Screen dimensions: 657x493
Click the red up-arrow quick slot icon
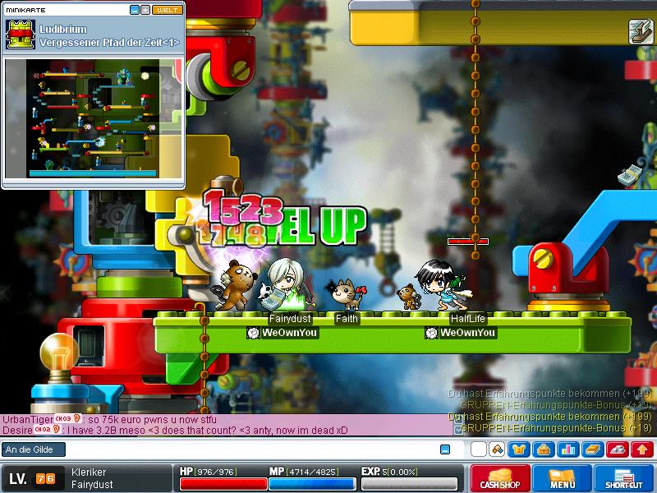[642, 449]
